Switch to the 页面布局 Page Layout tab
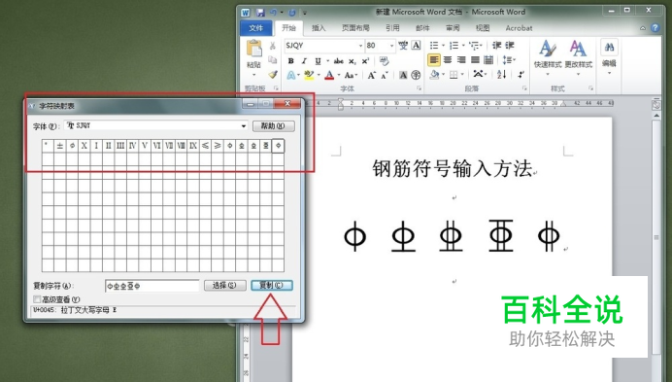 [355, 28]
